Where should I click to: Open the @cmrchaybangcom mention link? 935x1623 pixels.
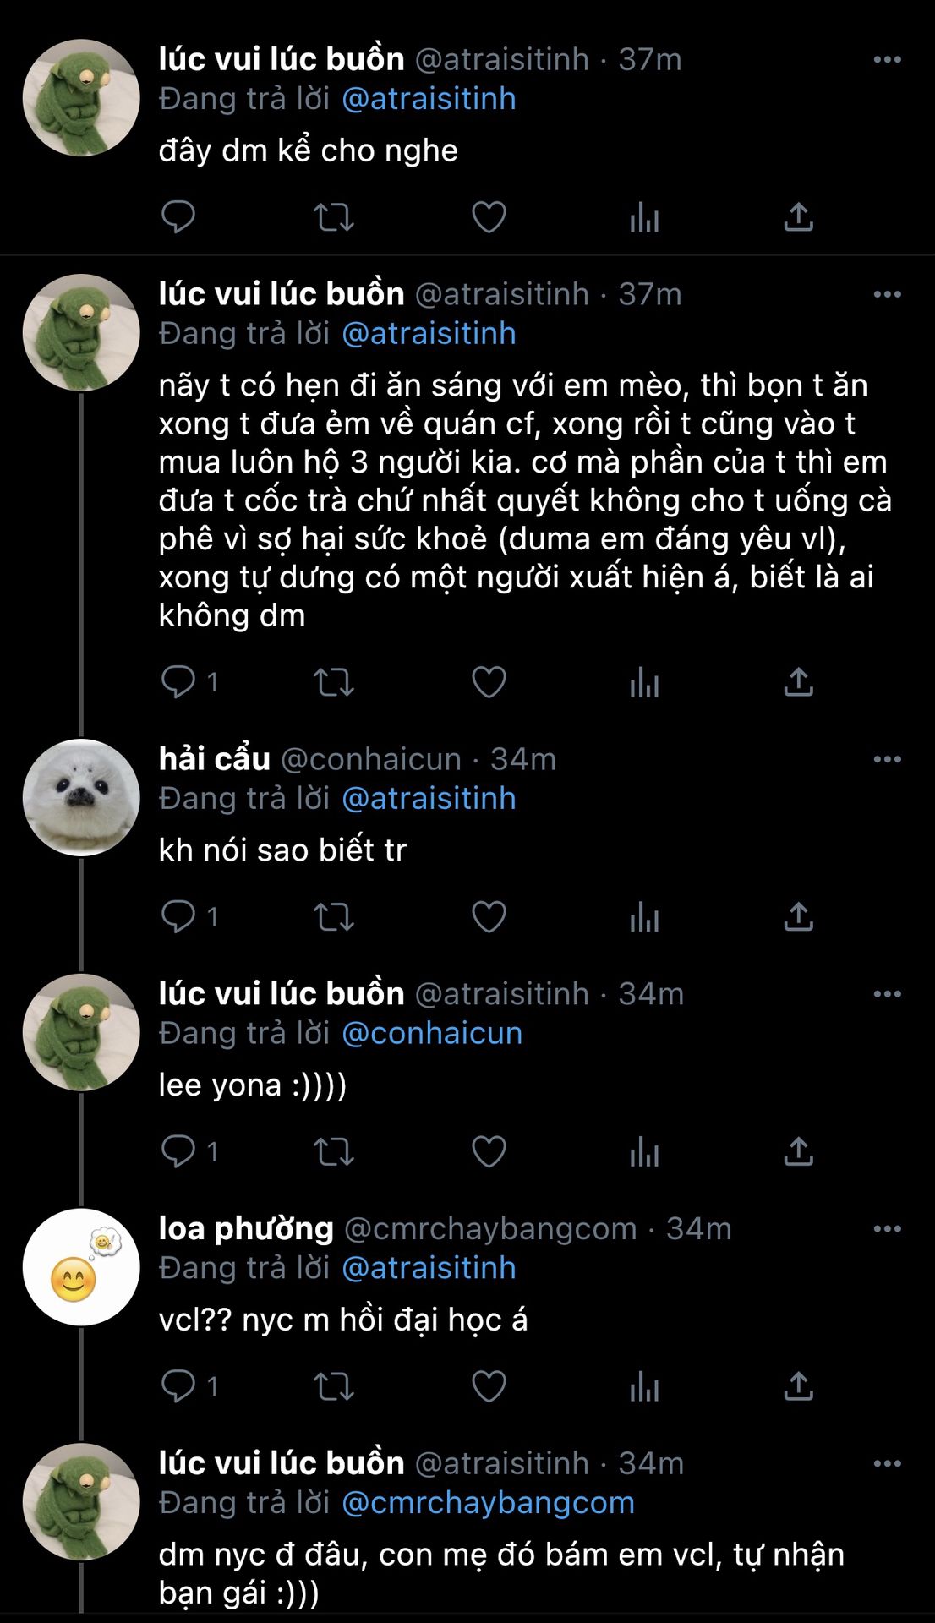(x=488, y=1502)
